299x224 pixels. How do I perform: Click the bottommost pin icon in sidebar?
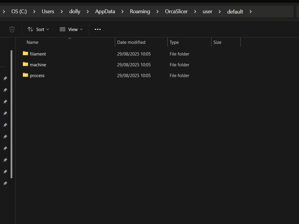[x=5, y=183]
